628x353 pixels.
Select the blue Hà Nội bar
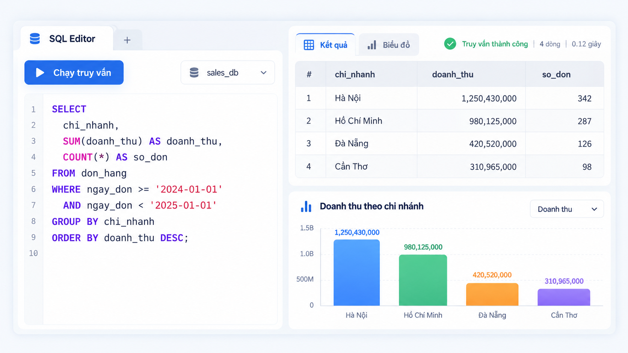point(356,272)
